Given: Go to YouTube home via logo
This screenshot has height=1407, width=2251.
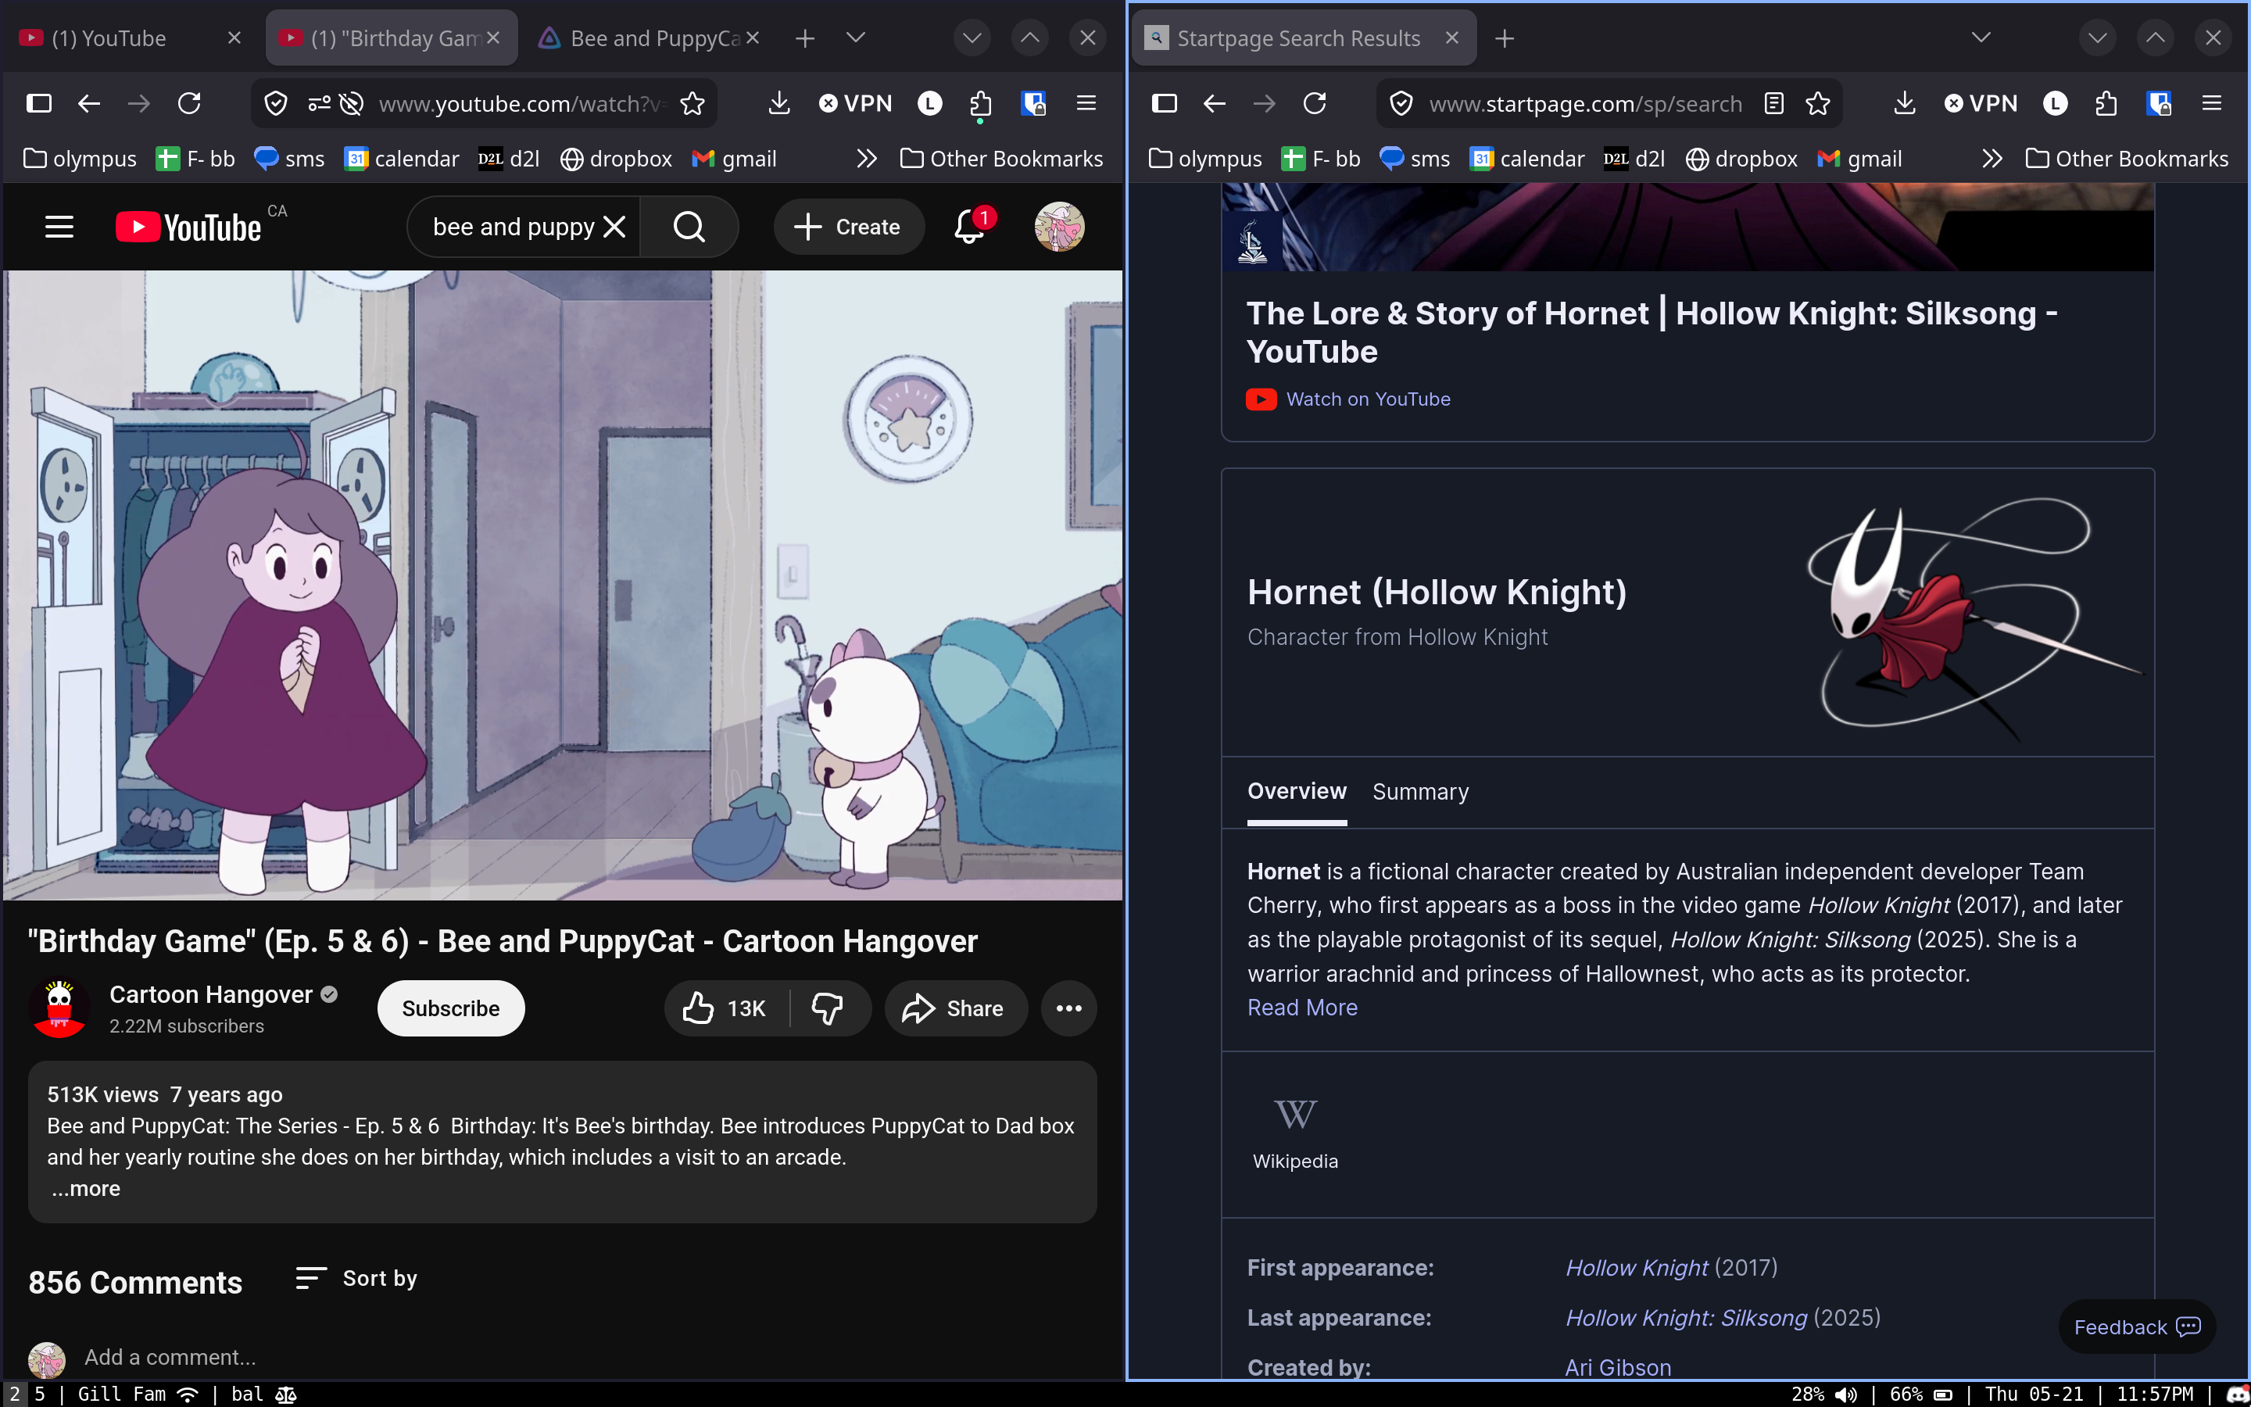Looking at the screenshot, I should point(188,227).
